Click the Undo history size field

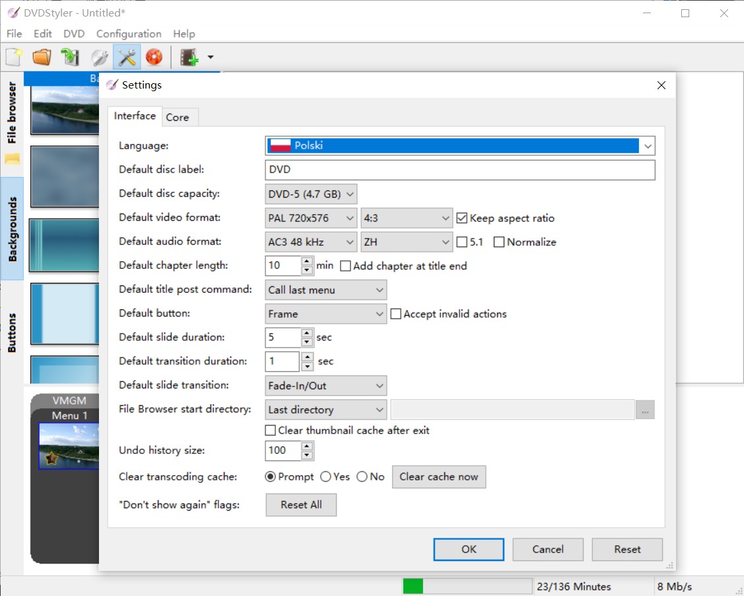tap(283, 451)
